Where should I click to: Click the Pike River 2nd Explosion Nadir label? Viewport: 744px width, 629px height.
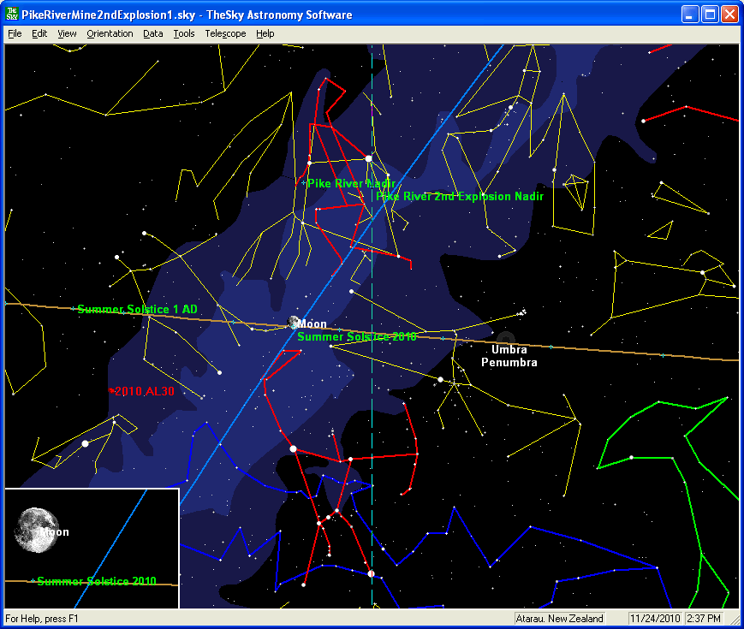point(461,196)
